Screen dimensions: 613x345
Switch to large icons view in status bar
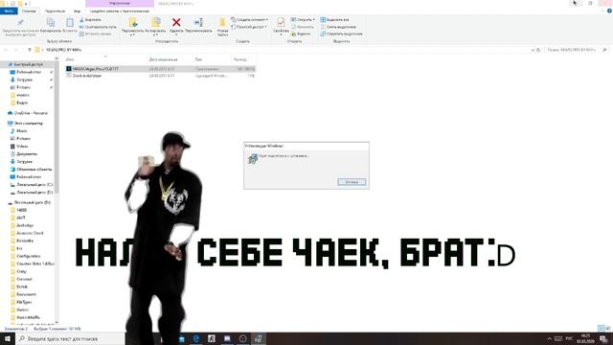coord(608,328)
